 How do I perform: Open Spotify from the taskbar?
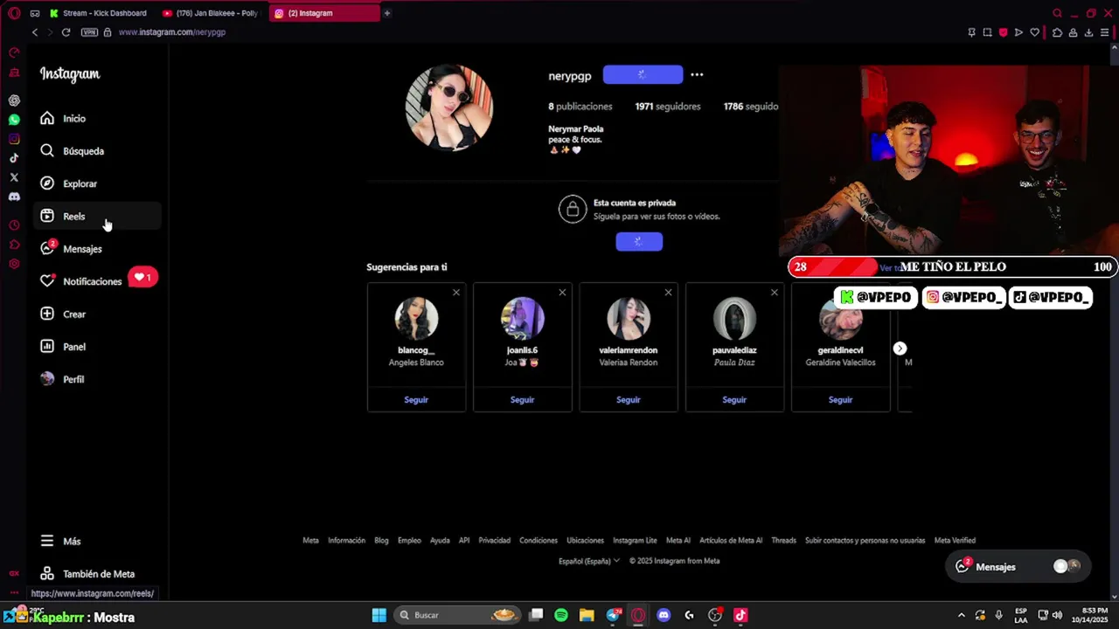(x=561, y=615)
